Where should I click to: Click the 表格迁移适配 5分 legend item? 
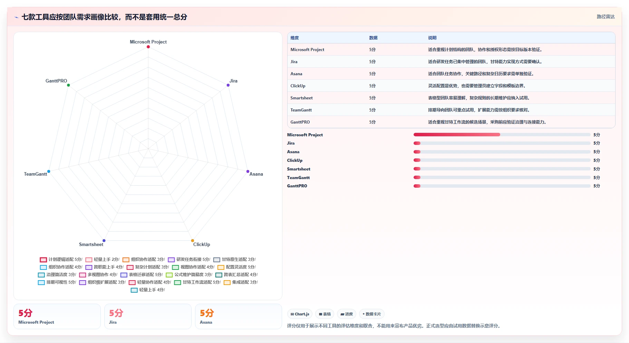point(141,275)
